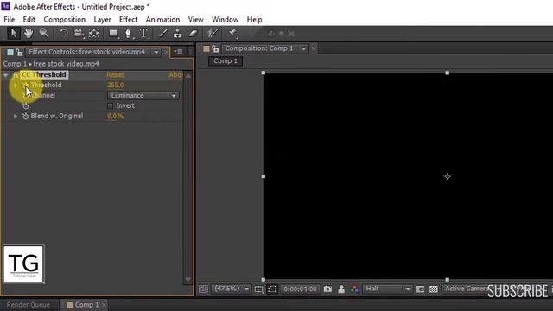Expand the Threshold property triangle

point(16,86)
